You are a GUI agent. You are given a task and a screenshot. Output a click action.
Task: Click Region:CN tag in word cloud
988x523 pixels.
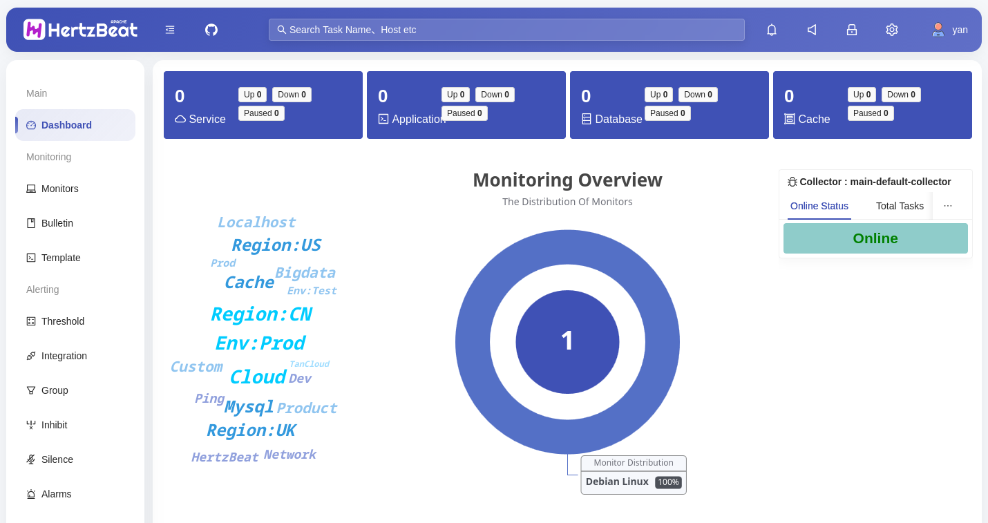[x=260, y=314]
